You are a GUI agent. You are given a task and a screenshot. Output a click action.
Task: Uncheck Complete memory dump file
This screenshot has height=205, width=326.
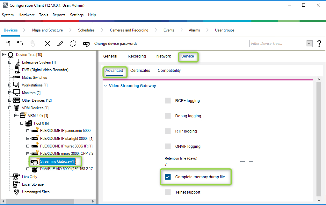pyautogui.click(x=168, y=177)
